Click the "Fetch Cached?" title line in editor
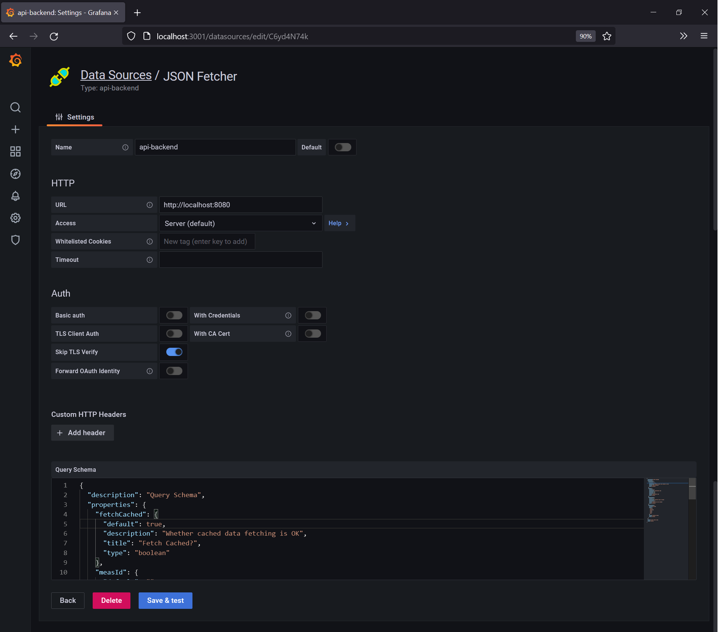The image size is (719, 632). coord(152,543)
